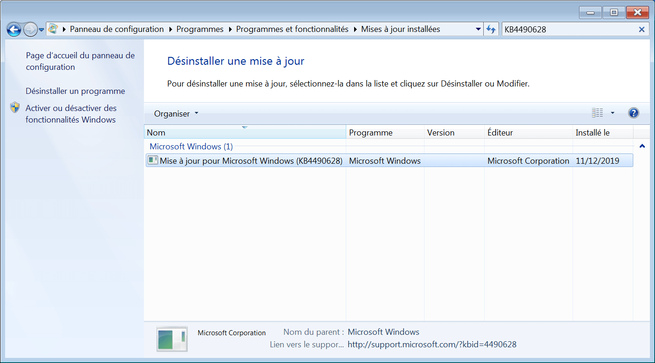The width and height of the screenshot is (655, 363).
Task: Close the Control Panel window
Action: pyautogui.click(x=637, y=12)
